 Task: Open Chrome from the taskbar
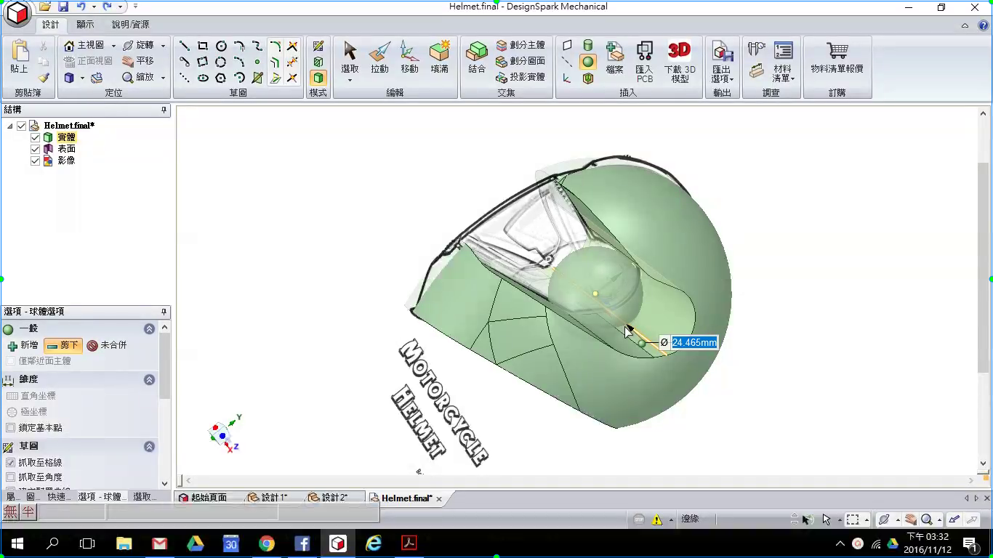267,543
